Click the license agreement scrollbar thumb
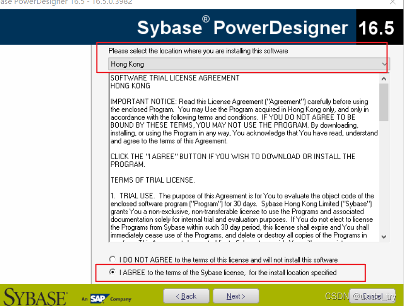 [x=384, y=102]
